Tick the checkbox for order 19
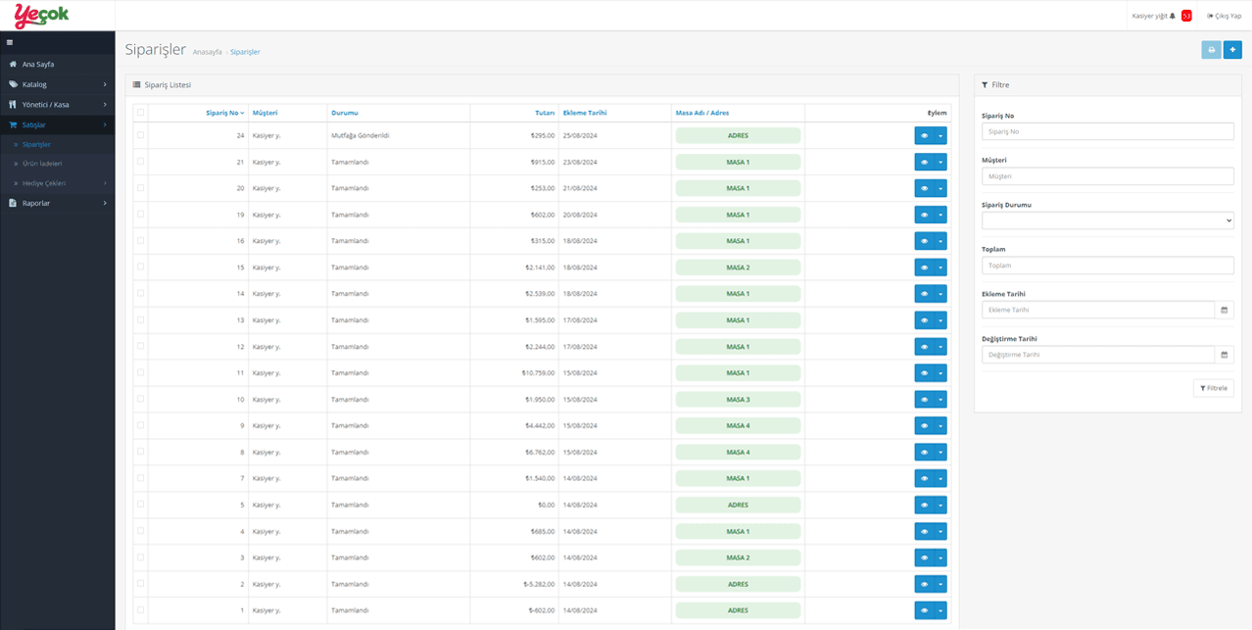This screenshot has width=1252, height=630. point(141,215)
